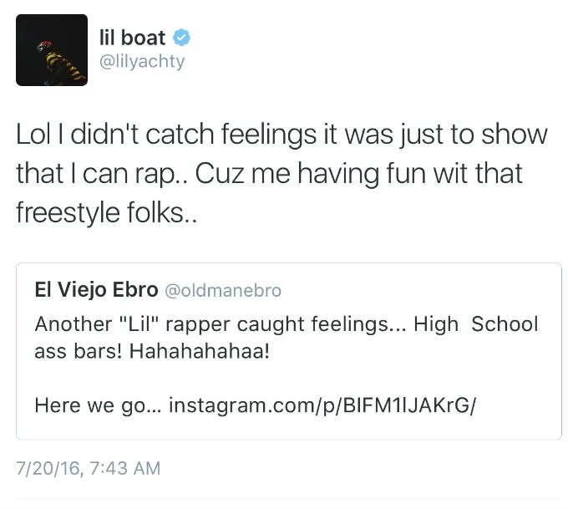Visit the @oldmanebro handle
This screenshot has height=509, width=568.
(x=223, y=291)
